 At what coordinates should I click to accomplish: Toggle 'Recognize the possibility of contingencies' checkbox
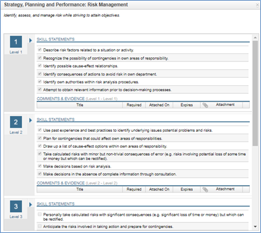[40, 58]
